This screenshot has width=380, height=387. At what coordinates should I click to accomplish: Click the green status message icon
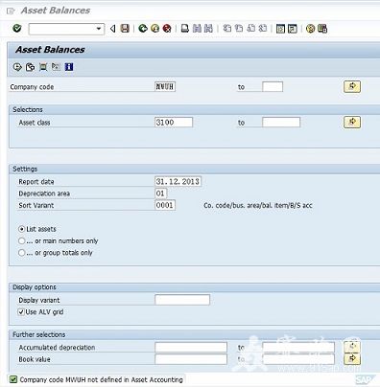(x=13, y=379)
